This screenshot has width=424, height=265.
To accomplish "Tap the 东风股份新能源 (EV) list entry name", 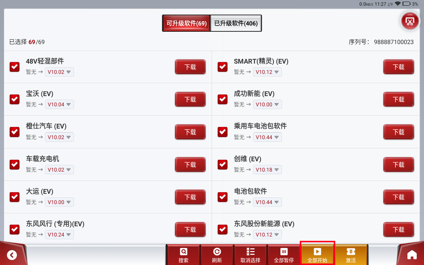I will pyautogui.click(x=264, y=224).
